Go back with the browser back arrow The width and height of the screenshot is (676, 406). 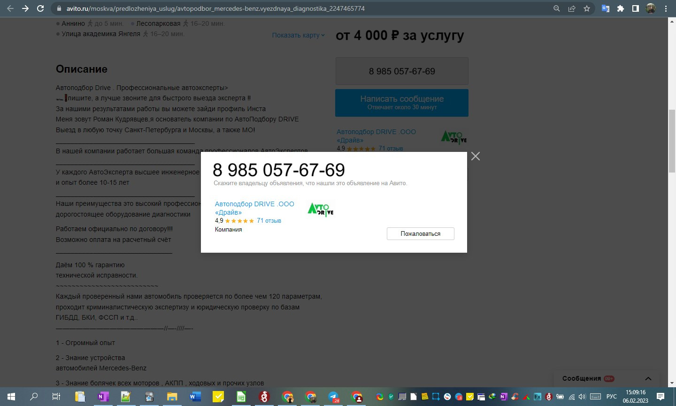point(10,8)
